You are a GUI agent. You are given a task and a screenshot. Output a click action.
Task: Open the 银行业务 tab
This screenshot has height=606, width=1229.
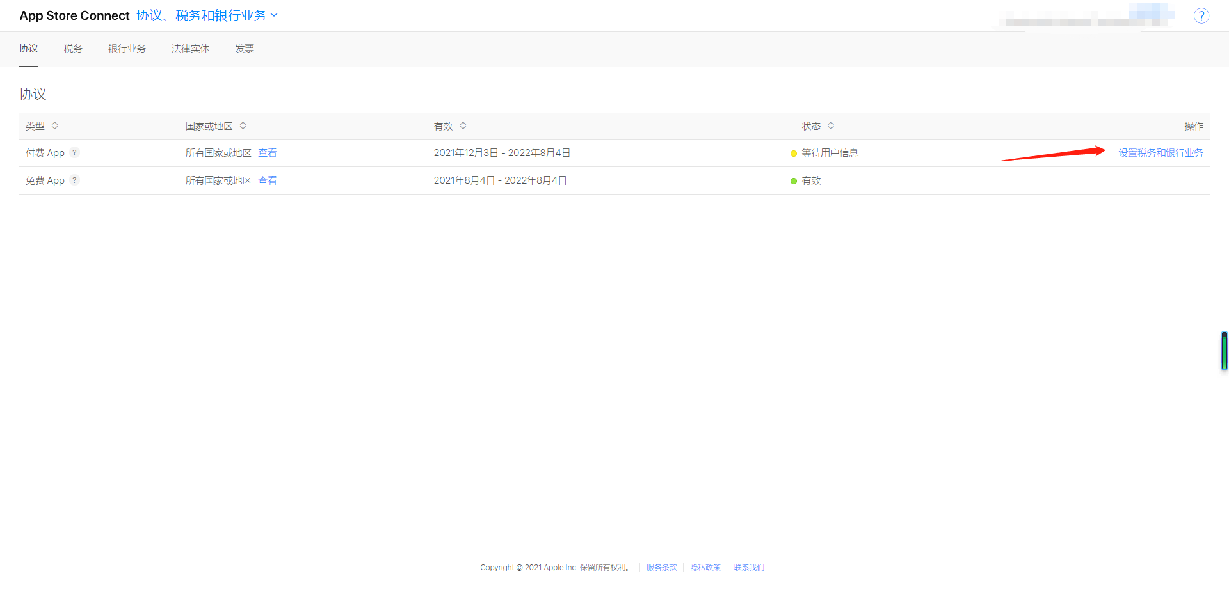coord(127,49)
